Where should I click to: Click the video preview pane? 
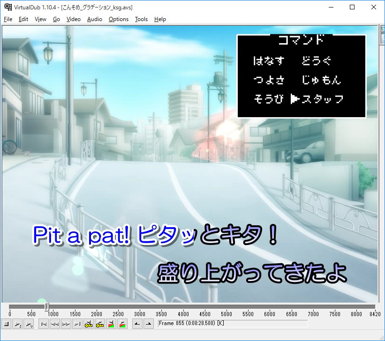pyautogui.click(x=190, y=164)
